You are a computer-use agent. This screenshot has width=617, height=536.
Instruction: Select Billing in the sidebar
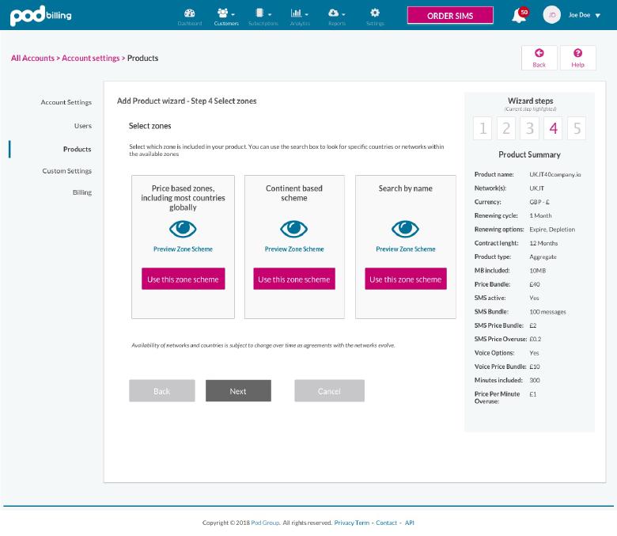pyautogui.click(x=81, y=192)
